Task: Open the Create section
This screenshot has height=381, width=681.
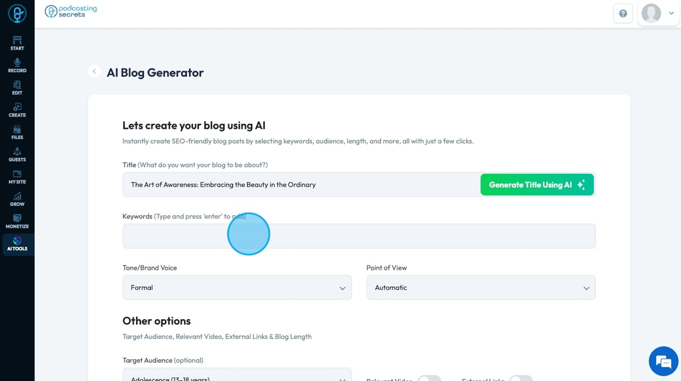Action: (17, 110)
